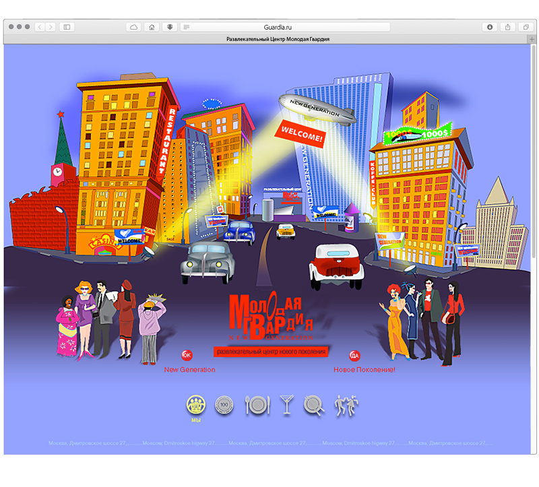Go forward with Safari's forward arrow

[51, 27]
